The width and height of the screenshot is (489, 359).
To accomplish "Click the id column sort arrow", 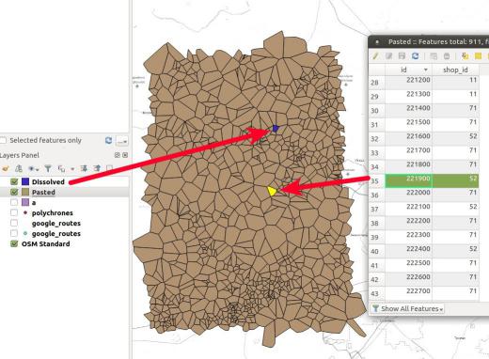I will [426, 70].
